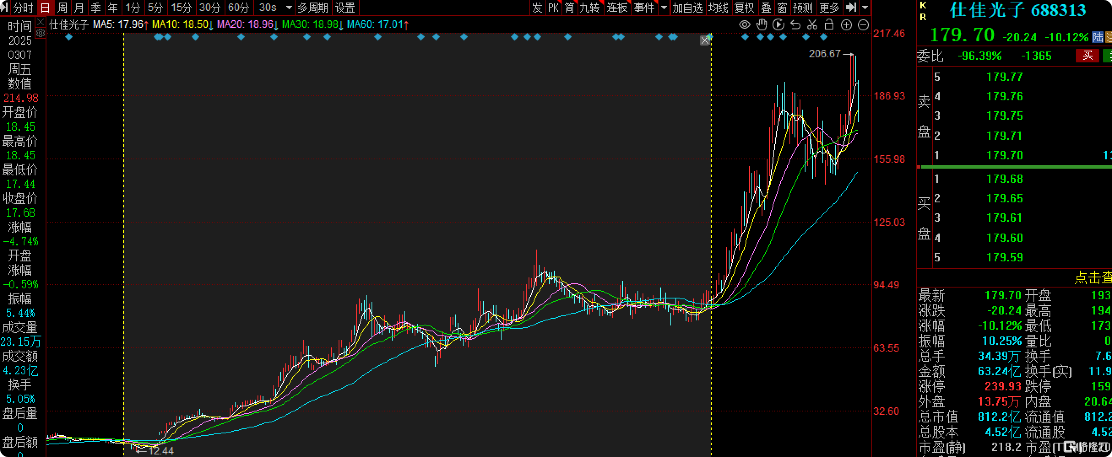Open the PK comparison tool

coord(553,8)
